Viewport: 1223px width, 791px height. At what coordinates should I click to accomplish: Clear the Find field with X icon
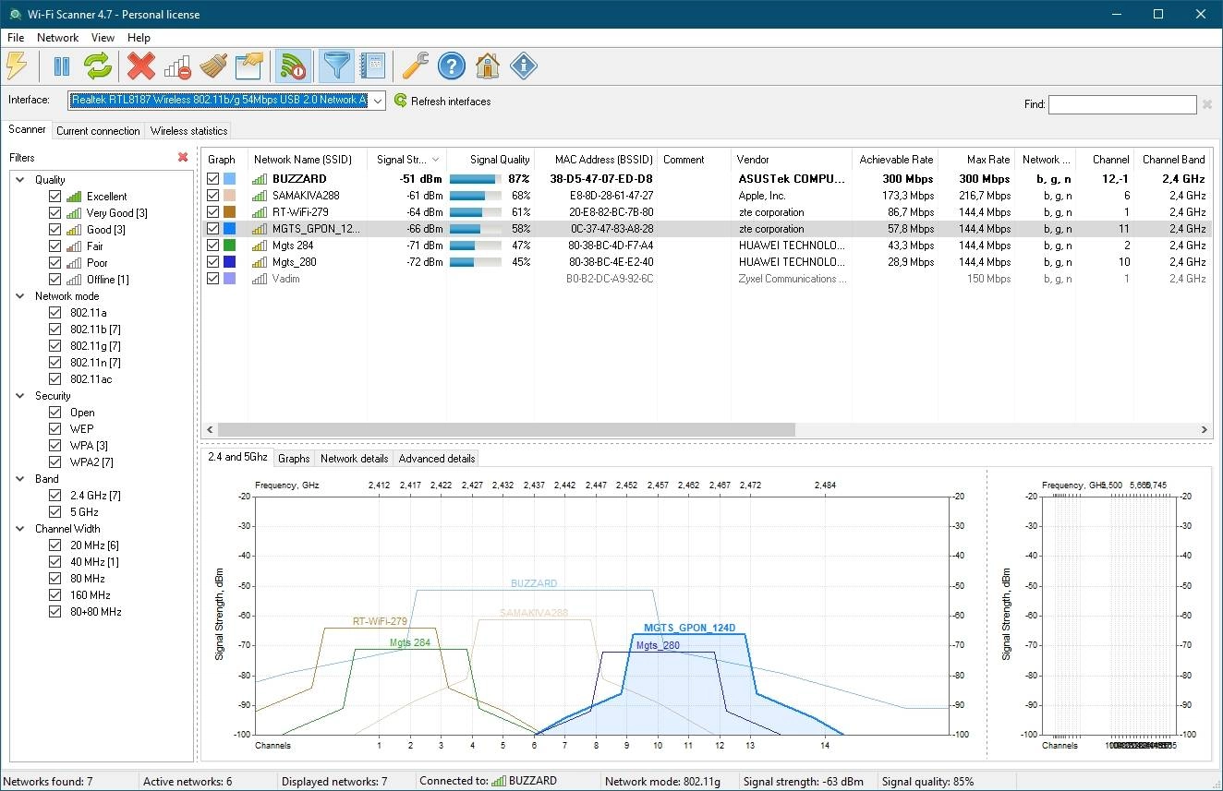[x=1207, y=104]
